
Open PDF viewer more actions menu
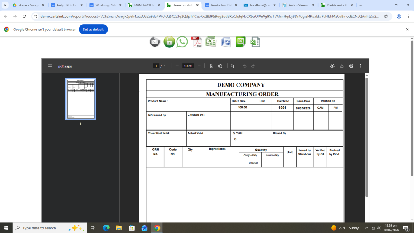(360, 66)
